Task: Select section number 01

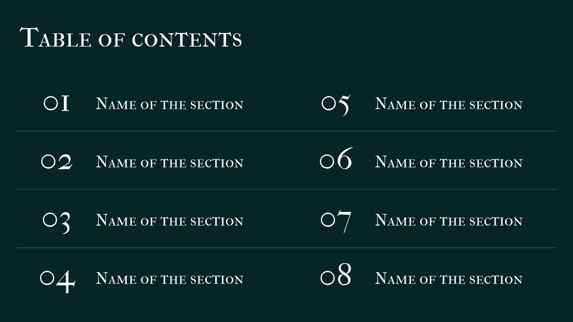Action: click(57, 103)
